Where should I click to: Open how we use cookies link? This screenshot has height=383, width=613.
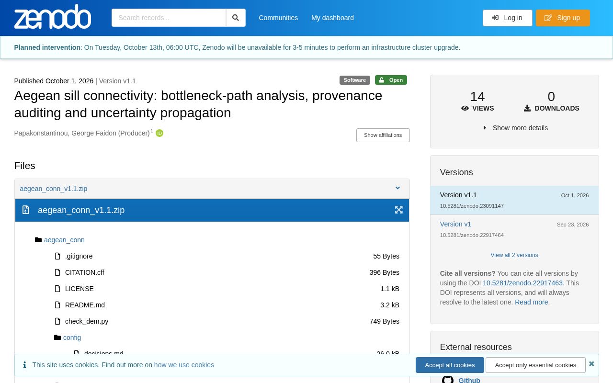[184, 365]
